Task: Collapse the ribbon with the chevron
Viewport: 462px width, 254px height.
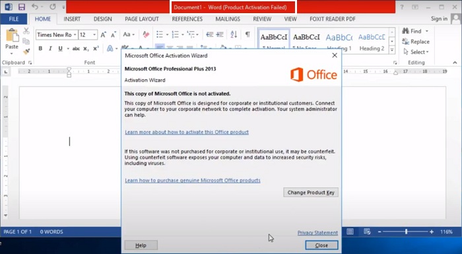Action: click(455, 63)
